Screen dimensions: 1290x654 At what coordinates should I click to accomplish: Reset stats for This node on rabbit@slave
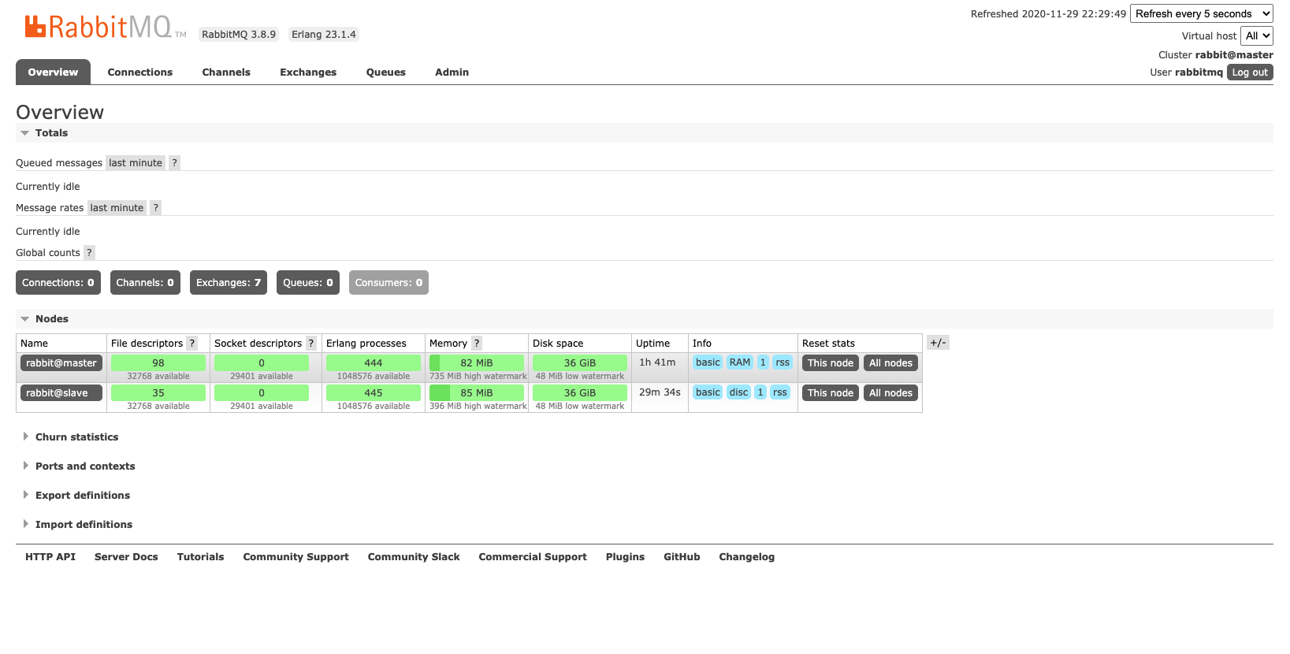click(x=831, y=393)
